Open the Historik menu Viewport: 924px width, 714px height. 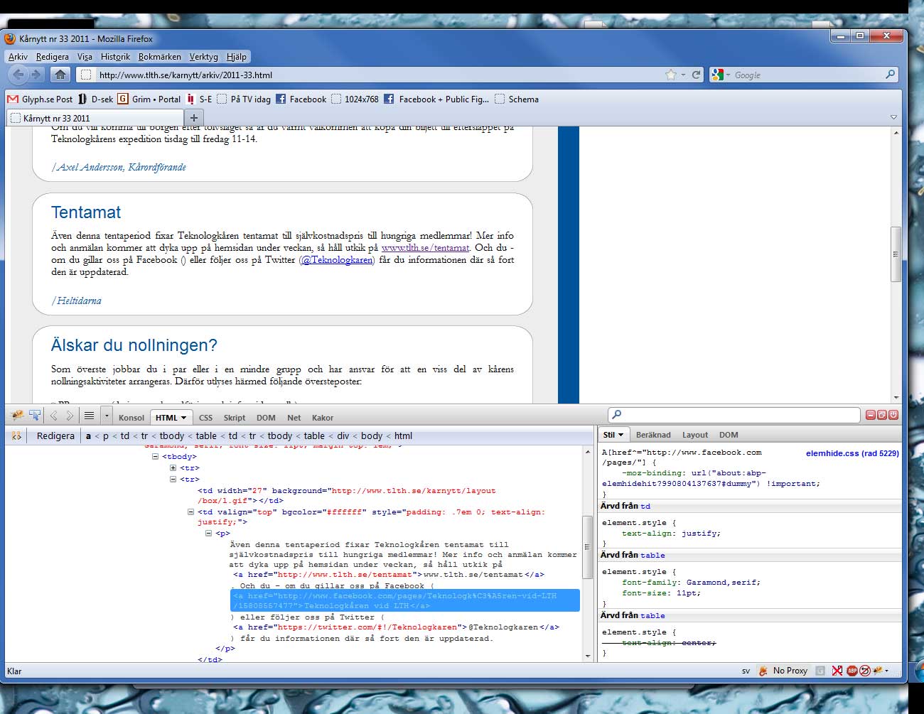point(115,57)
